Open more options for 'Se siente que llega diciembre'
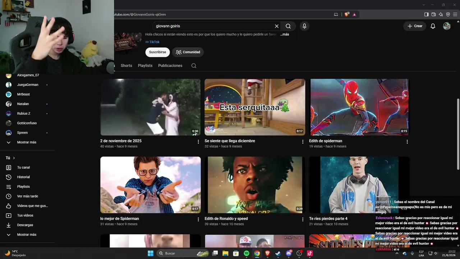 303,142
